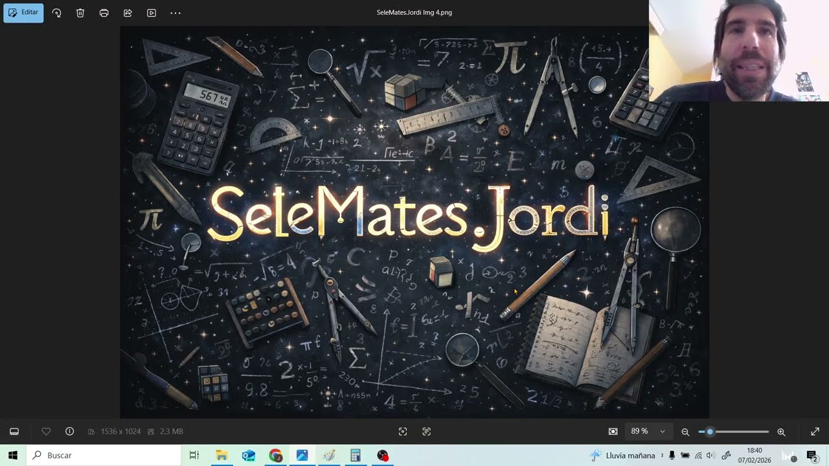Open the Wi-Fi network tray icon

click(698, 456)
